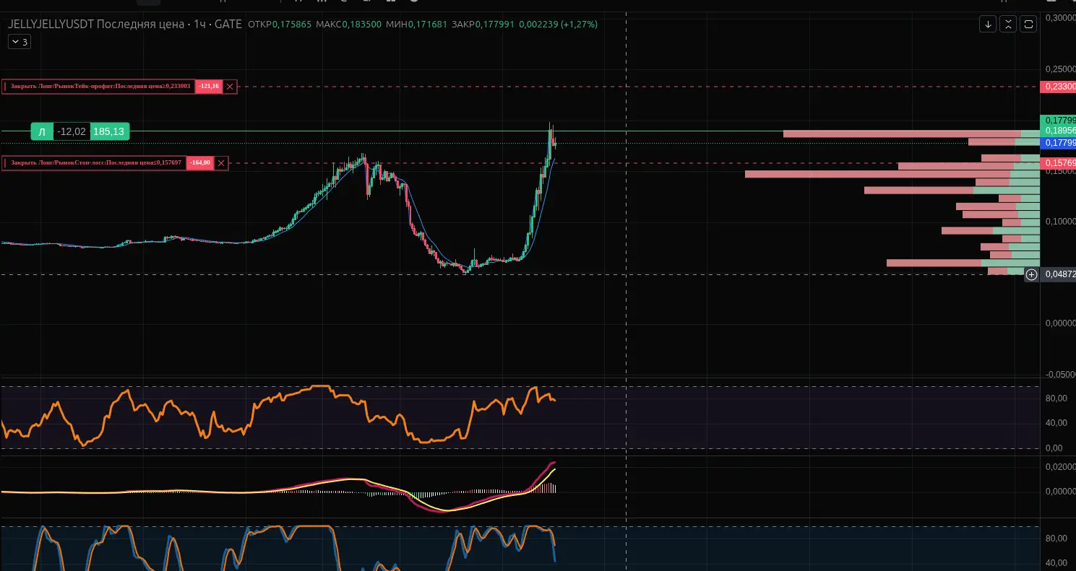Click the plus icon beside the 0,04872 price
This screenshot has width=1076, height=571.
pos(1032,274)
